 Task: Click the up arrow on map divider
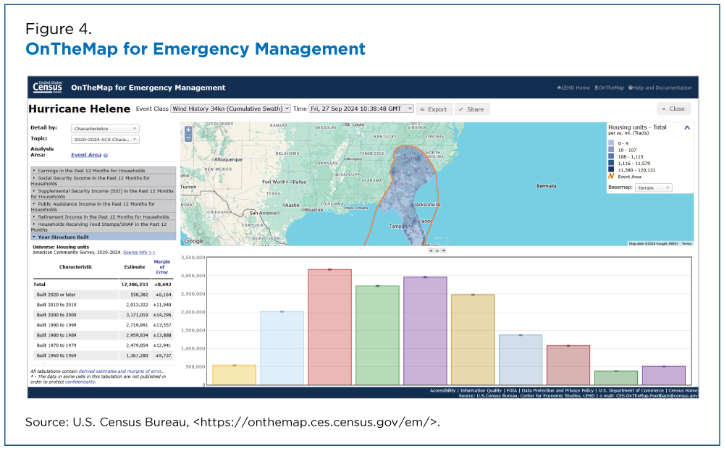[431, 250]
